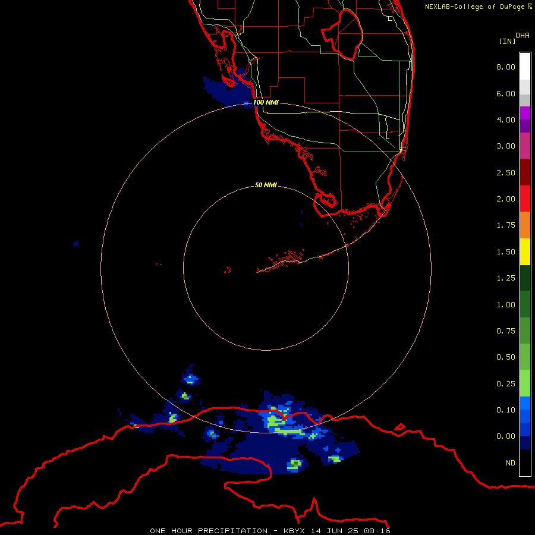Click the [IN] units label
Image resolution: width=535 pixels, height=535 pixels.
point(507,41)
